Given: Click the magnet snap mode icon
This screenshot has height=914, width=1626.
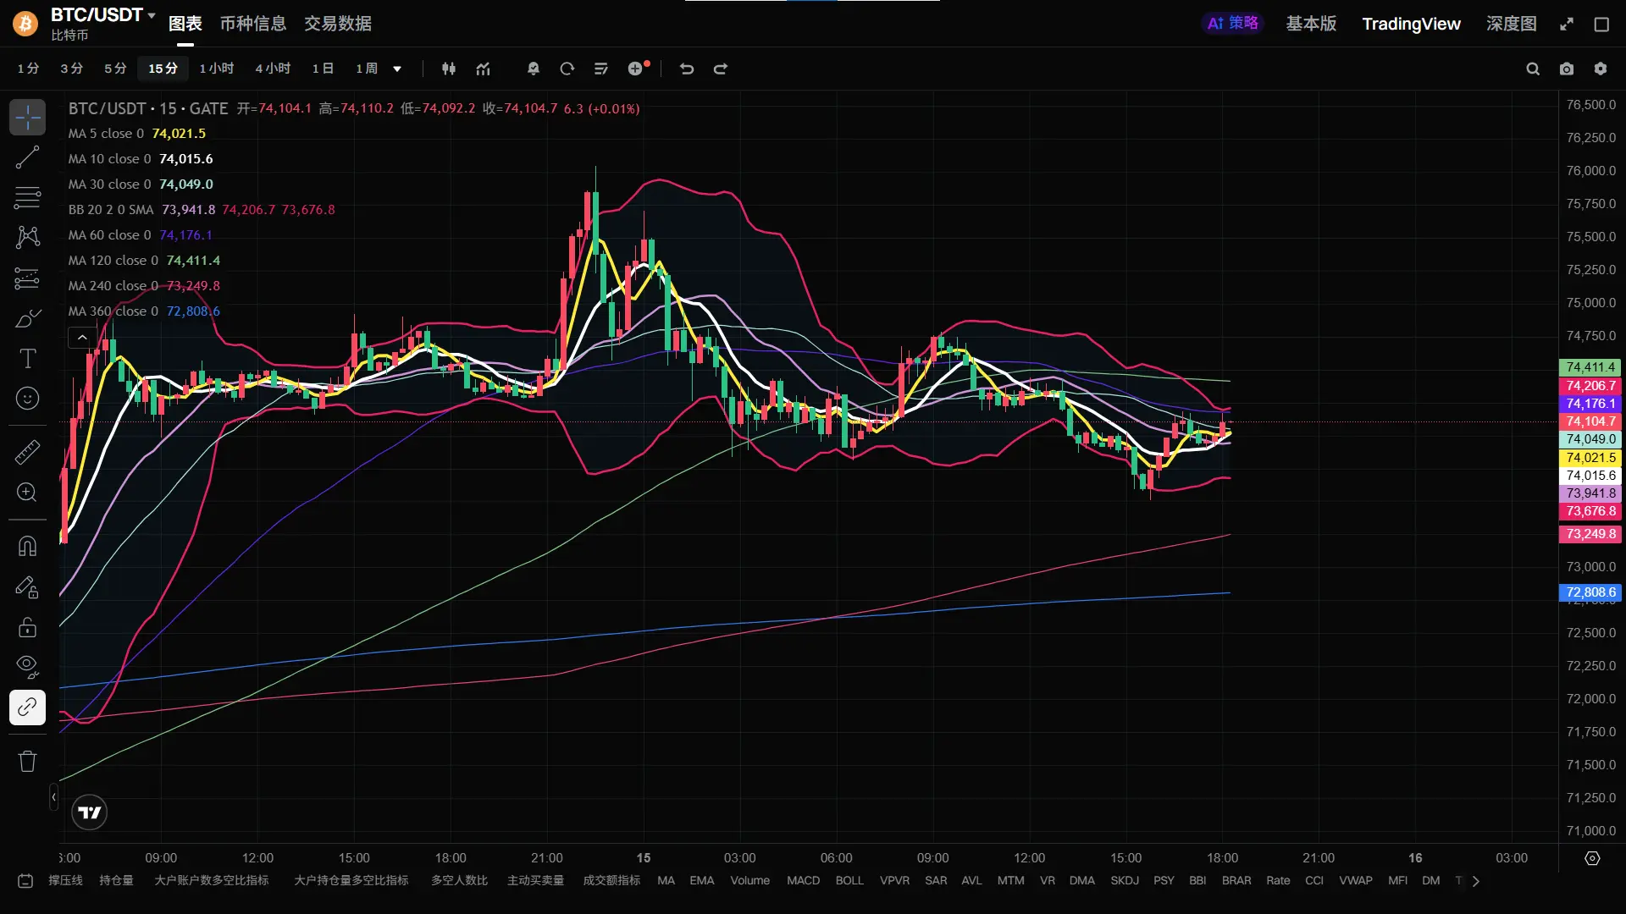Looking at the screenshot, I should point(27,546).
